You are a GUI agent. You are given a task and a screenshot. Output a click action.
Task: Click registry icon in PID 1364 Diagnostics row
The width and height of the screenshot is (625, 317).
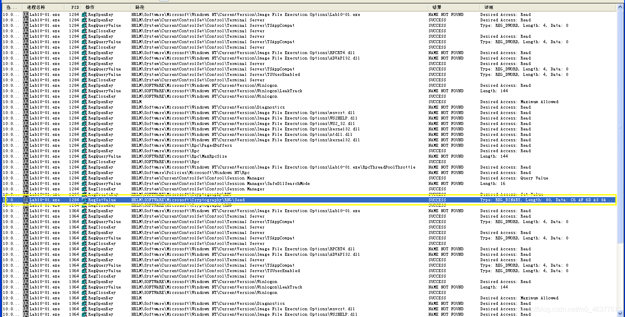point(84,304)
